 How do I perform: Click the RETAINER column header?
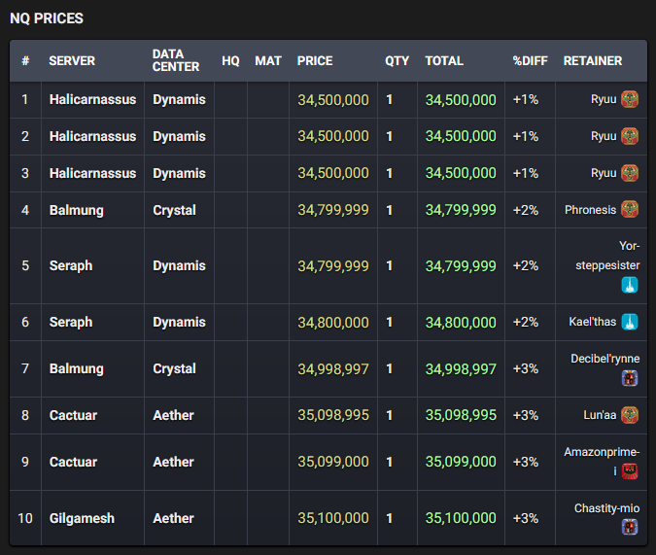593,60
